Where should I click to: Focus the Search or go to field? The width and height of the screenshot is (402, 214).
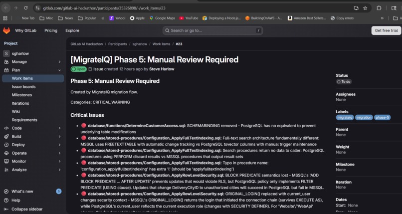(212, 30)
